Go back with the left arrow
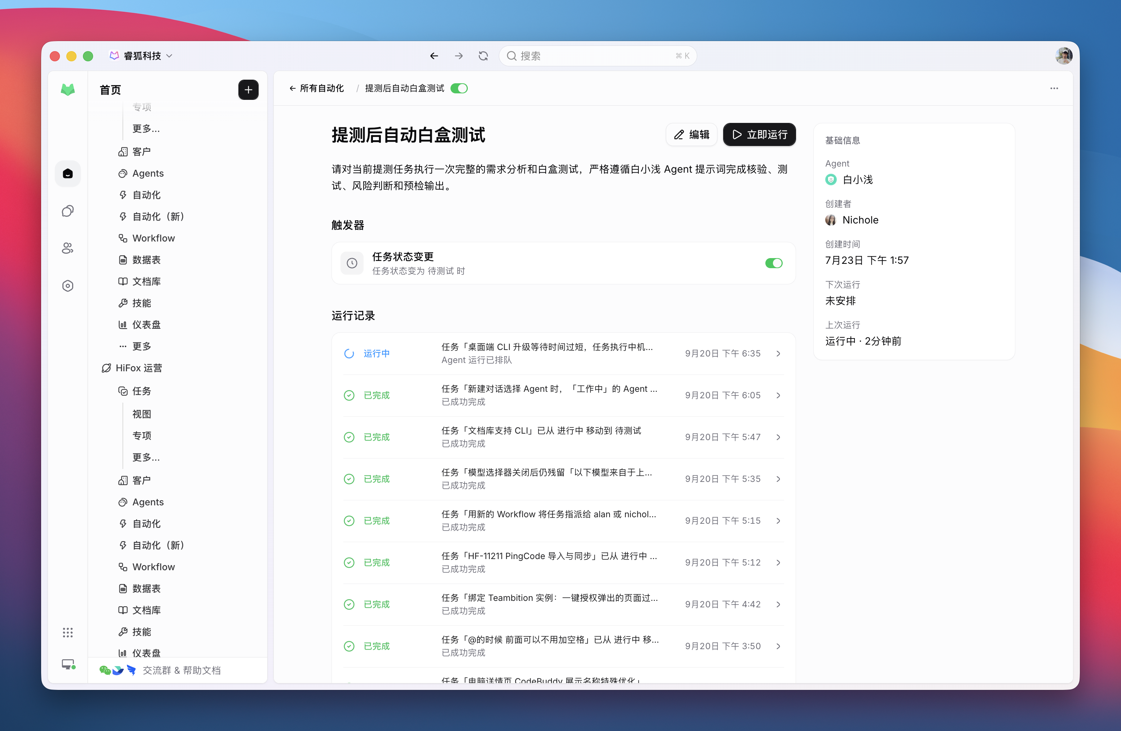This screenshot has width=1121, height=731. [434, 56]
